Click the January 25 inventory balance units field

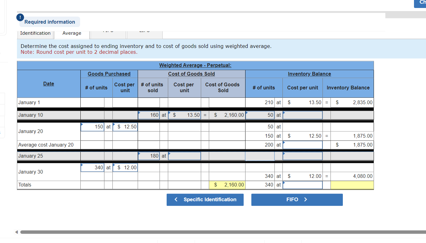click(x=260, y=156)
